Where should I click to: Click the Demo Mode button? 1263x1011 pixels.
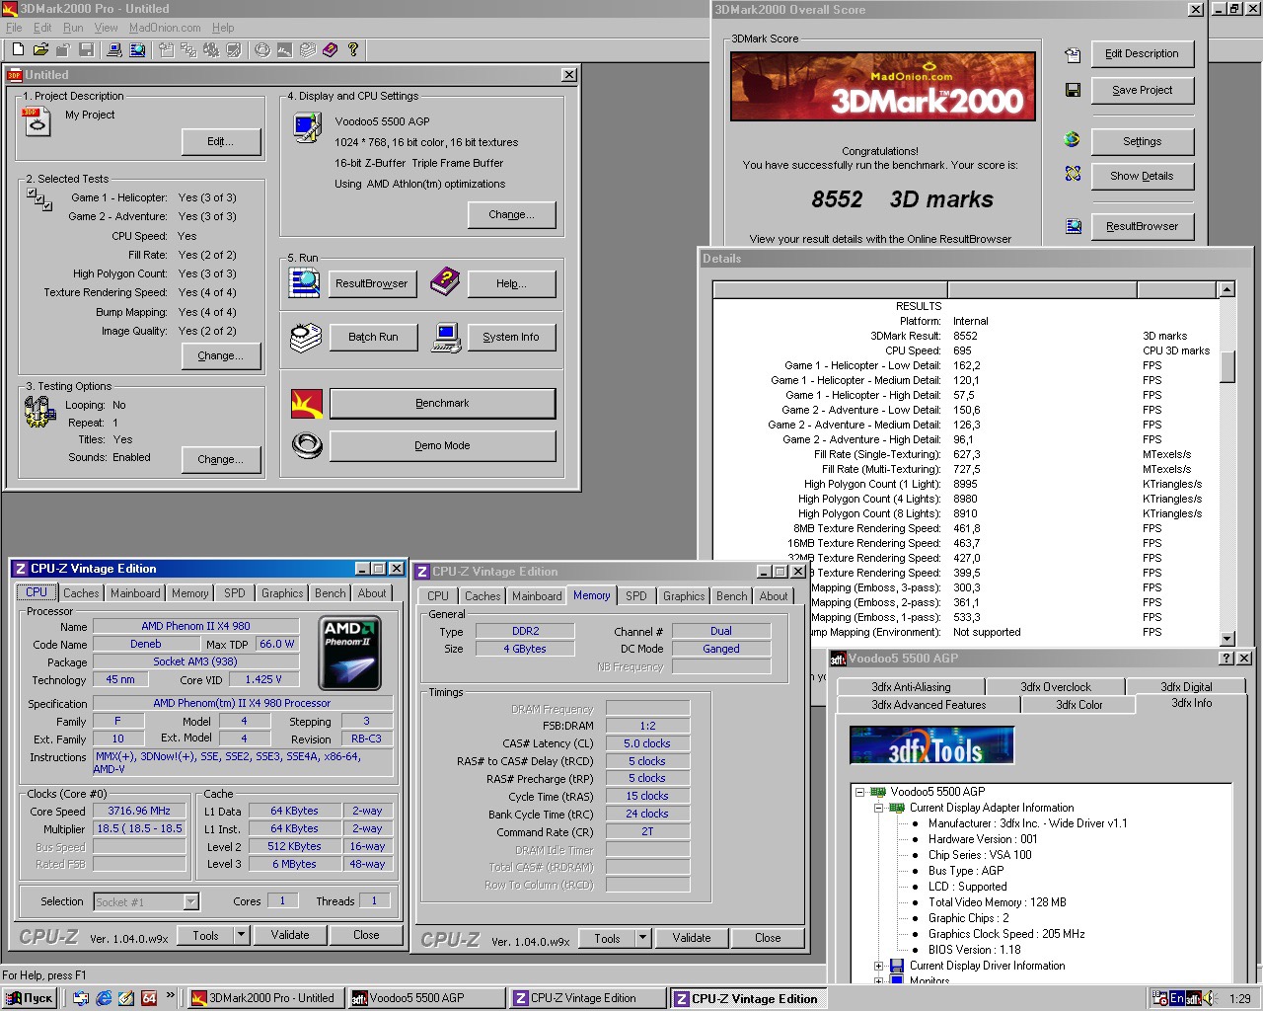(442, 445)
